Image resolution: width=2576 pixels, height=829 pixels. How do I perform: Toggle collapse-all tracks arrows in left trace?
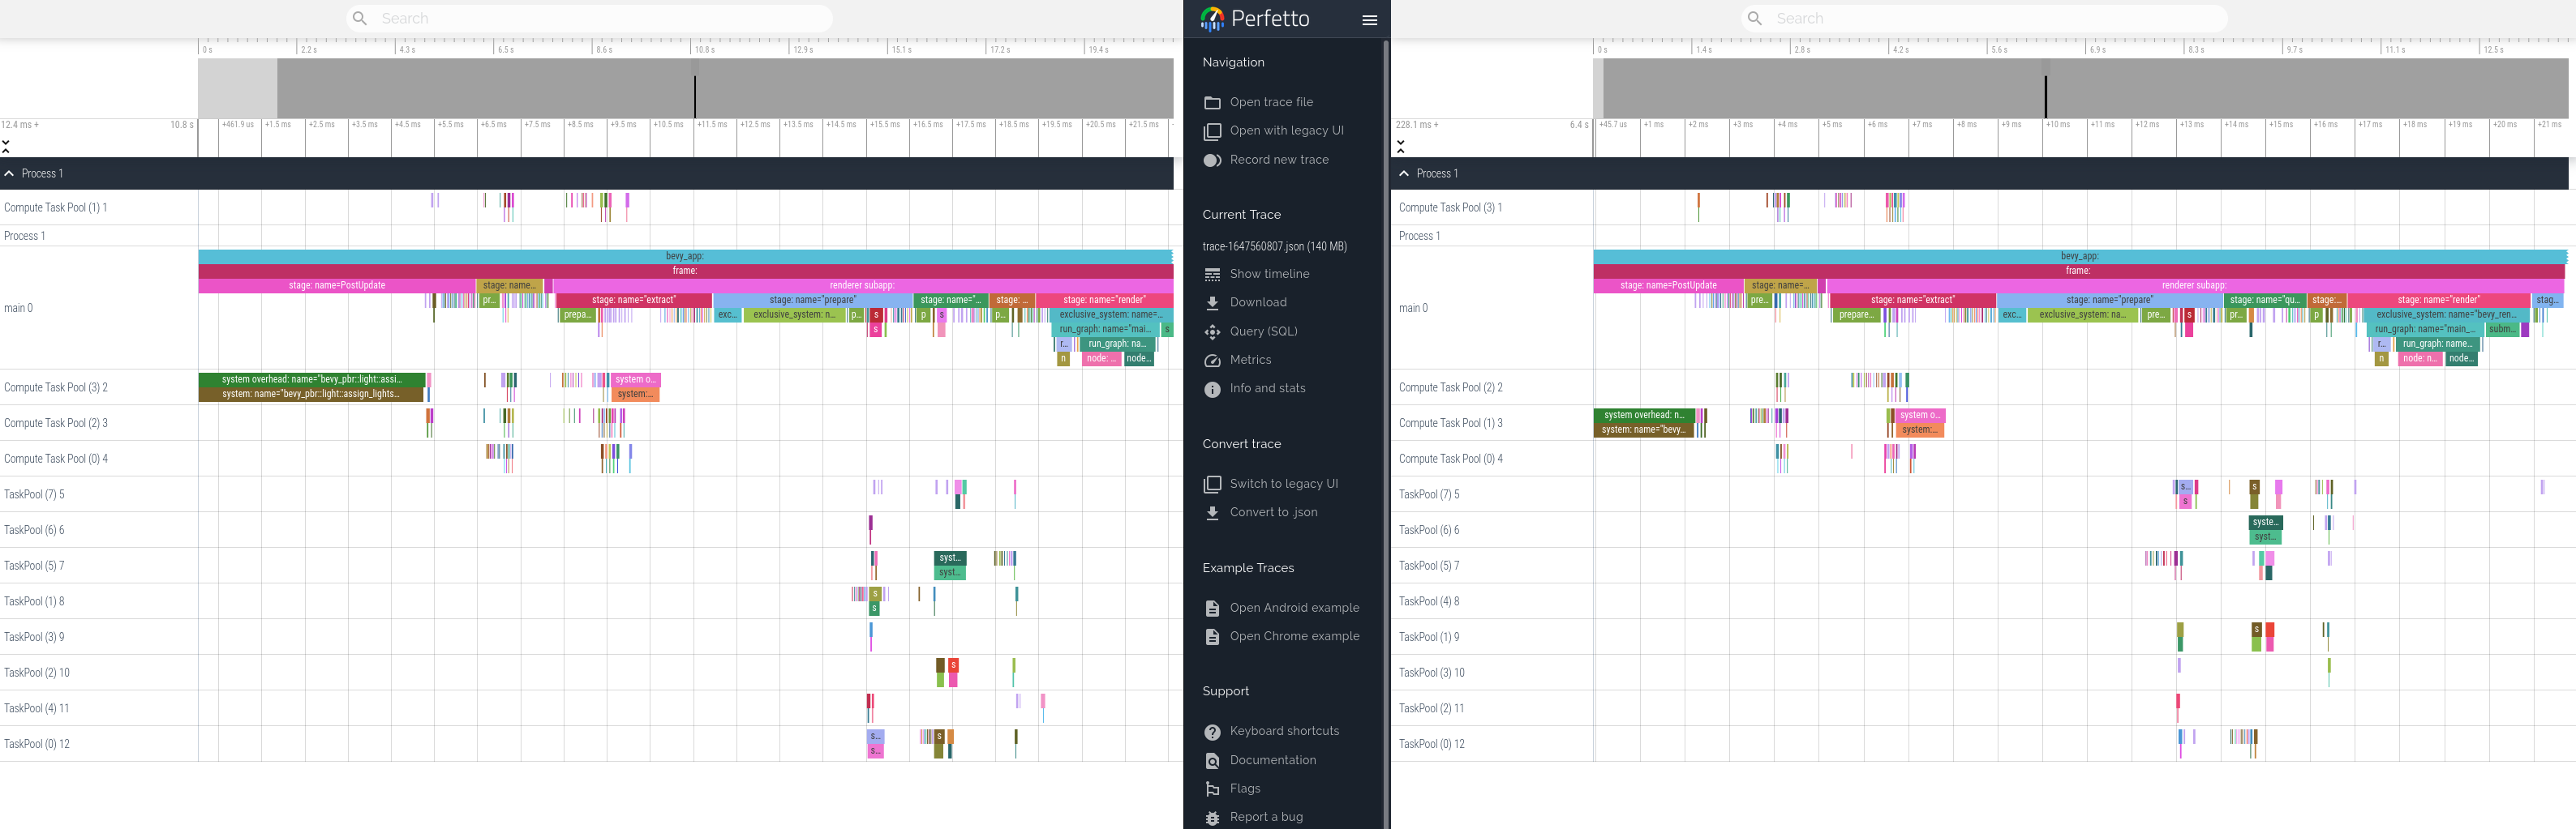tap(6, 146)
